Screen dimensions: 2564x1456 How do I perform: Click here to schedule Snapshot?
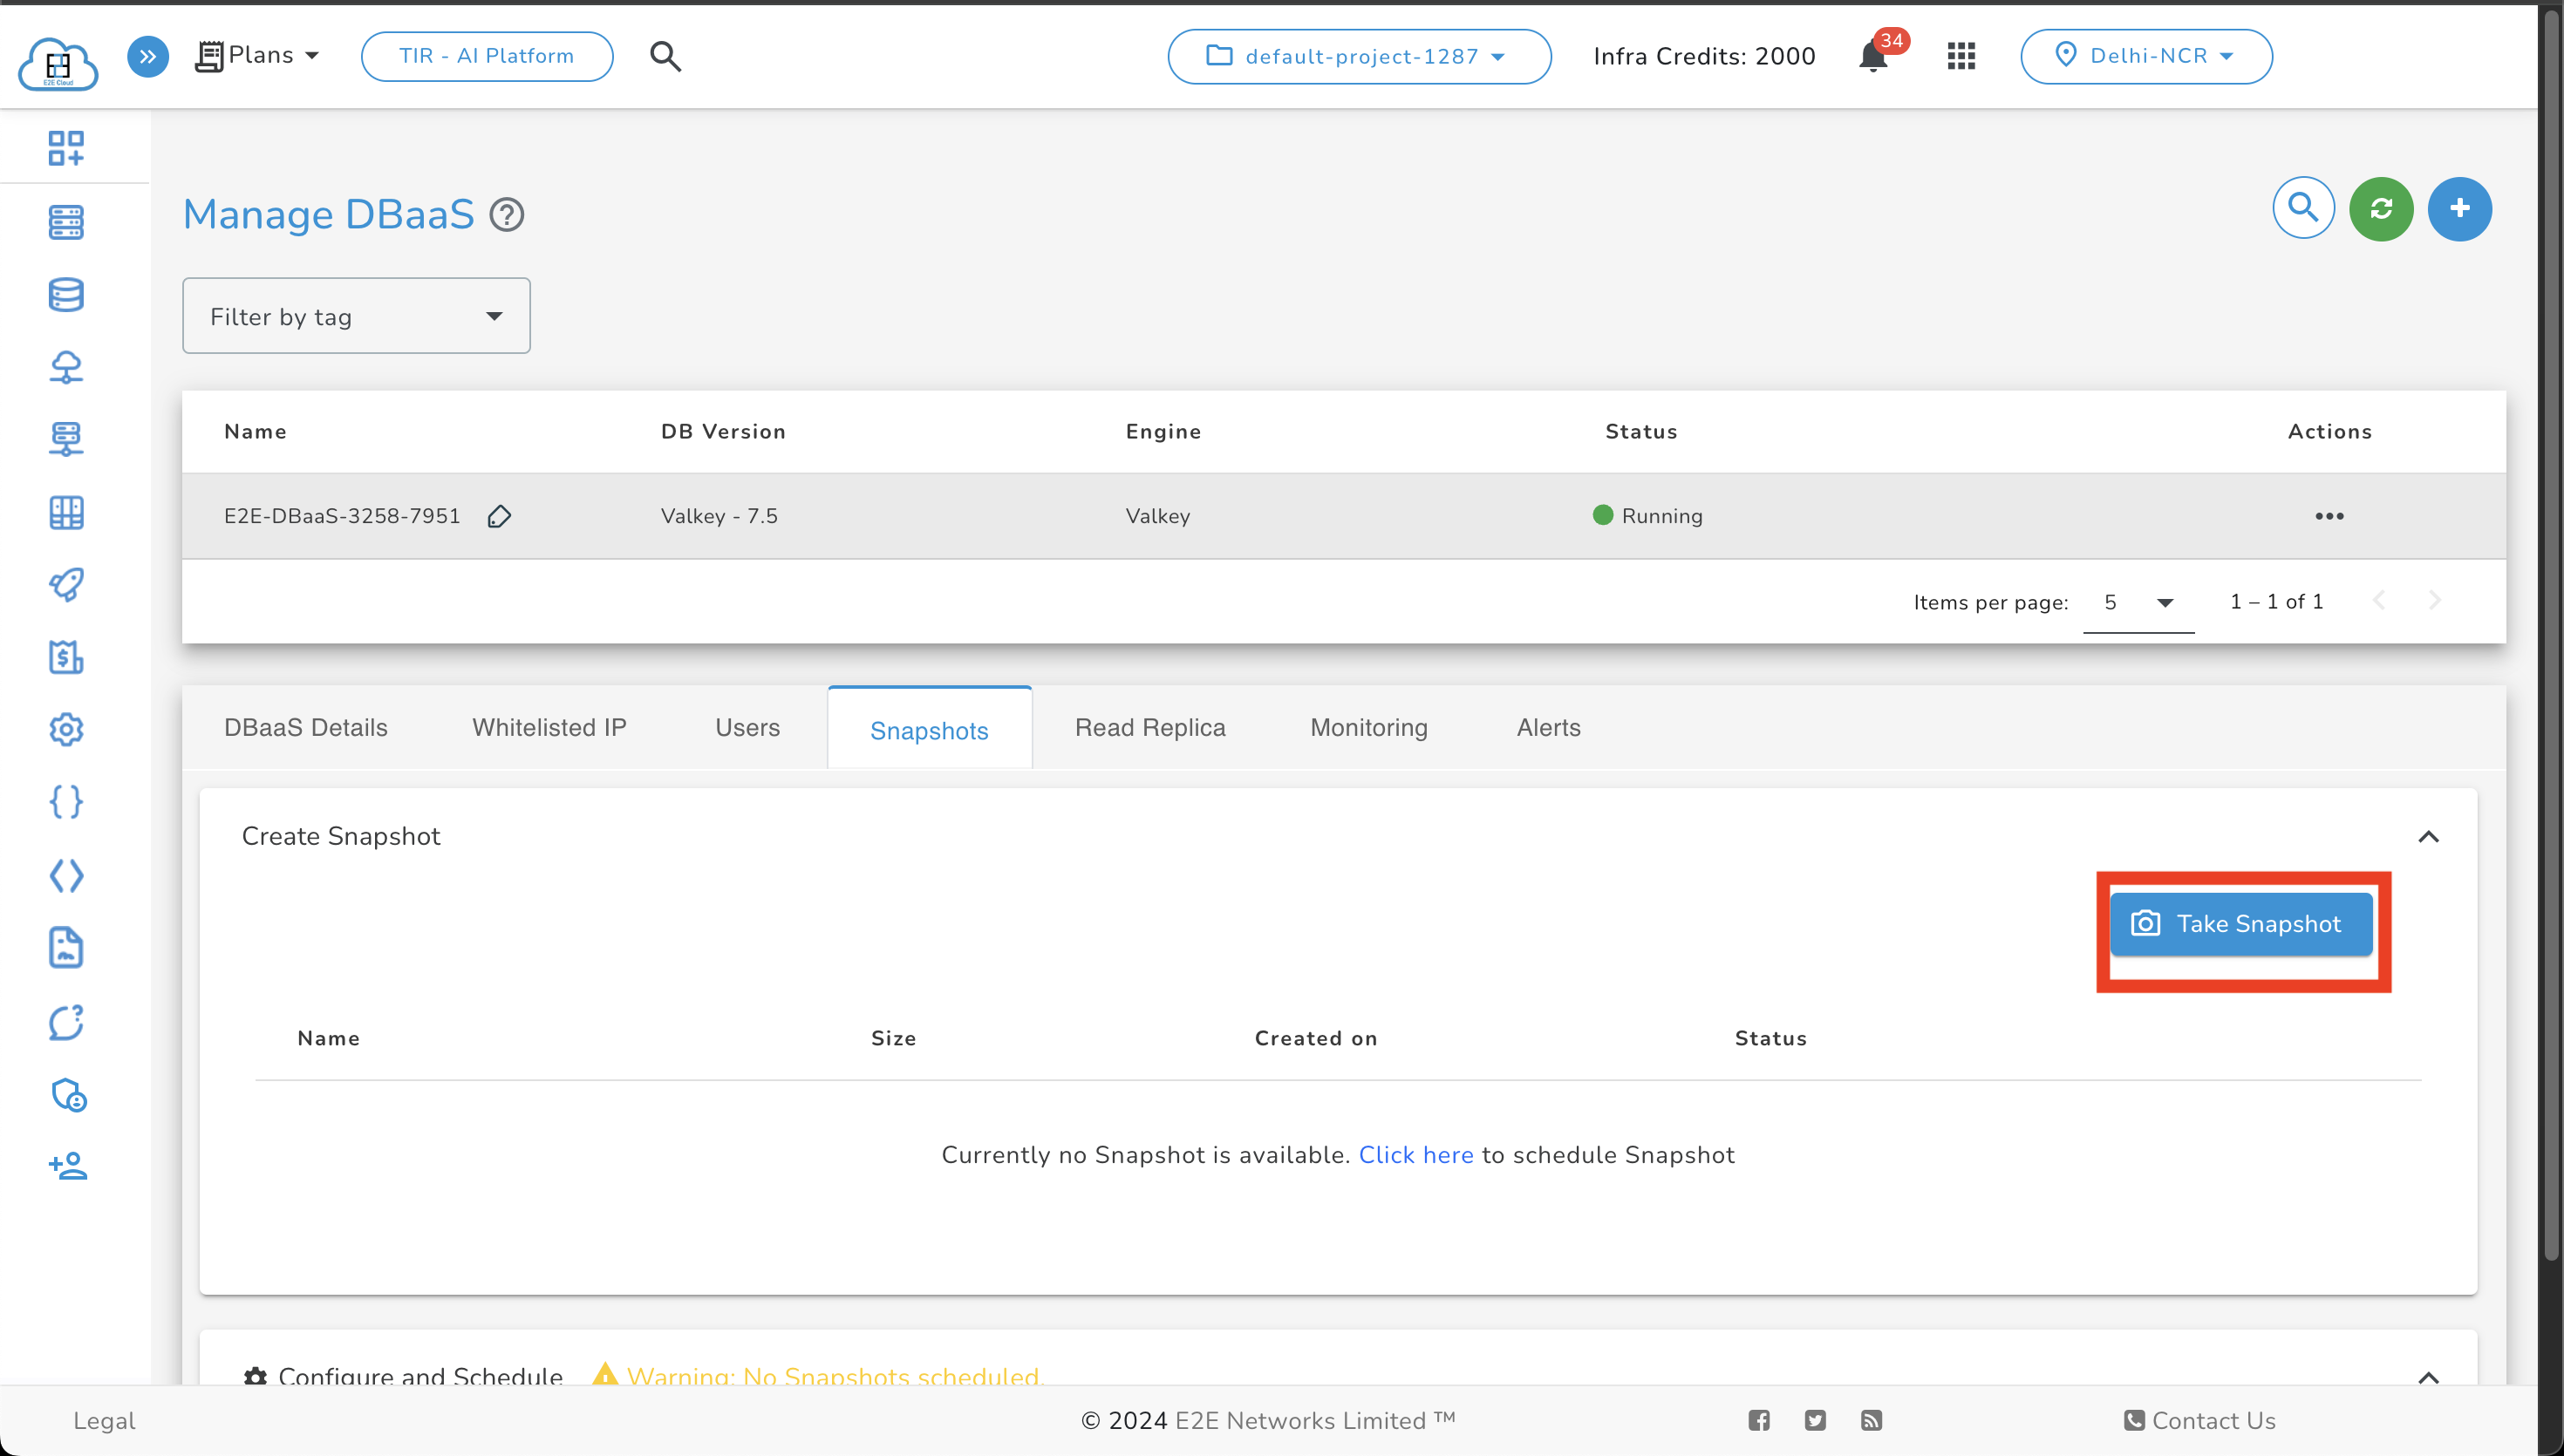pyautogui.click(x=1415, y=1155)
